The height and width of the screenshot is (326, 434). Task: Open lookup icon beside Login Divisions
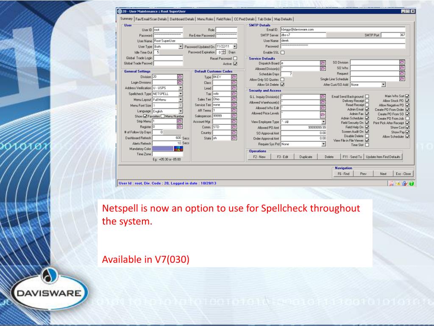pyautogui.click(x=180, y=82)
